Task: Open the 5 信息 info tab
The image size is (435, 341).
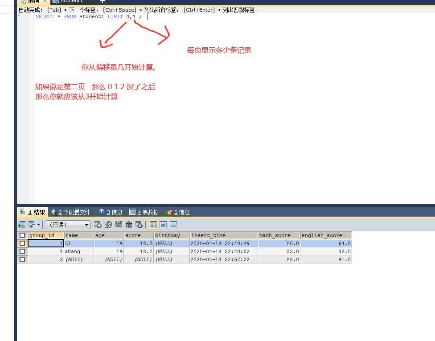Action: pos(177,212)
